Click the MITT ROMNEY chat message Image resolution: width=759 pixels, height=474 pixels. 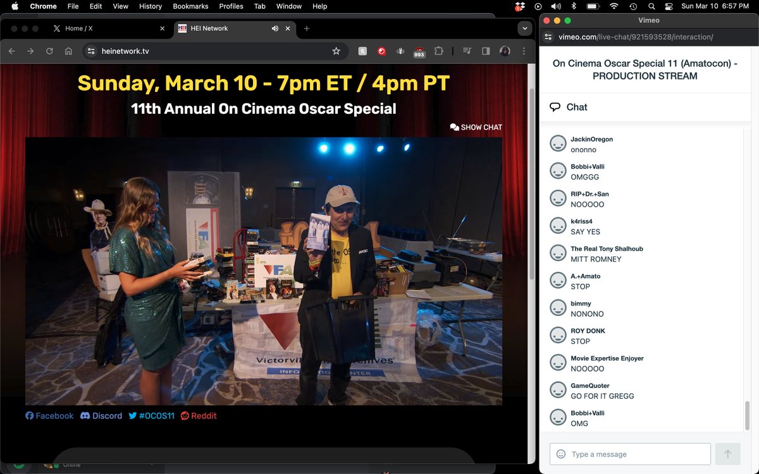(596, 259)
